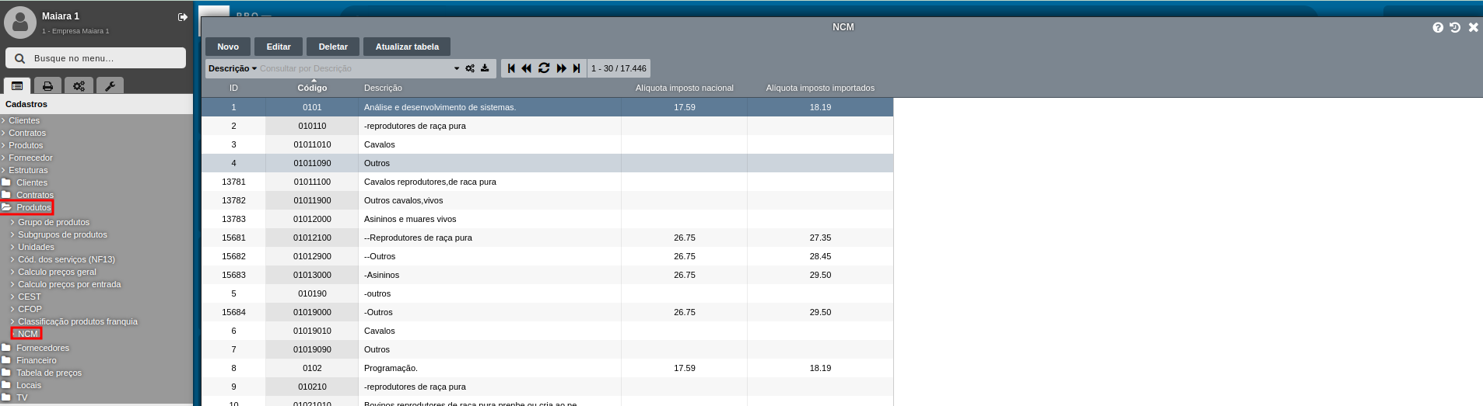Open the wrench tools tab
Screen dimensions: 1483x406
click(x=110, y=86)
